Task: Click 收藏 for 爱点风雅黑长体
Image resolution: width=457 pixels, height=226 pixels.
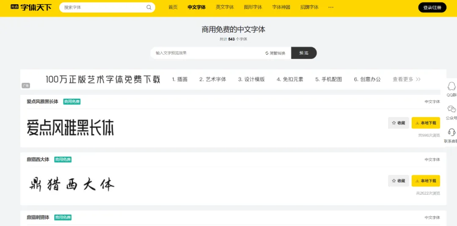Action: pyautogui.click(x=399, y=123)
